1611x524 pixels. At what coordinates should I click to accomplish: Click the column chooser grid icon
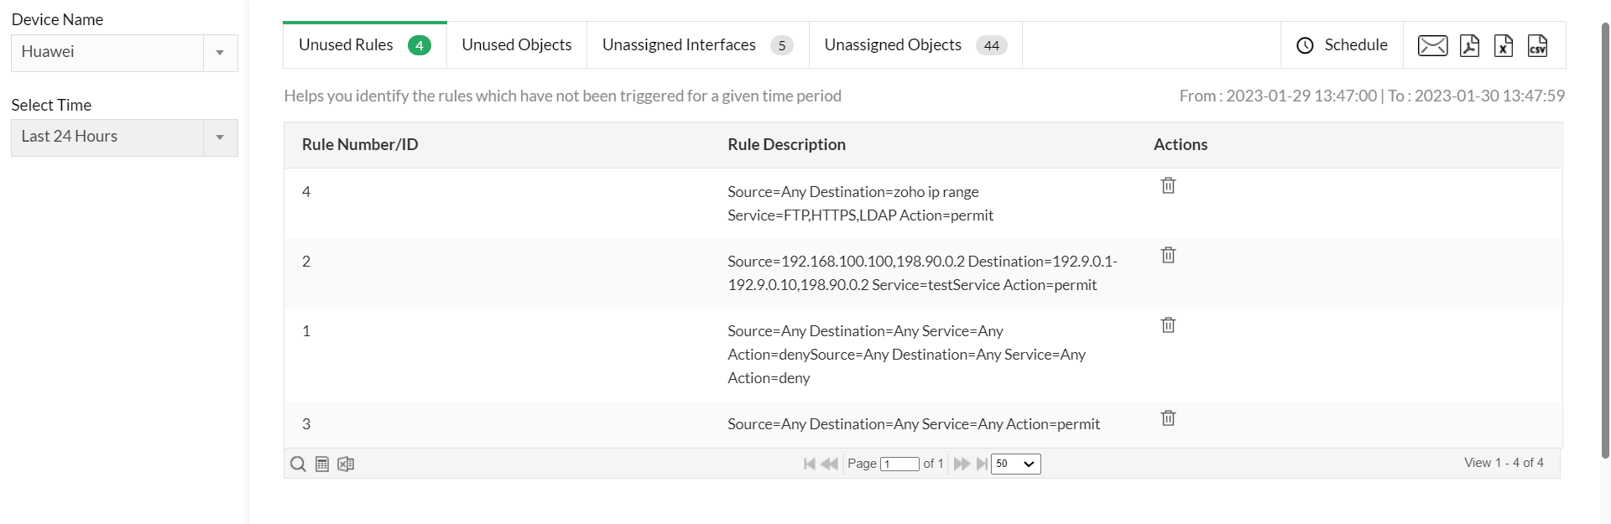click(x=322, y=464)
